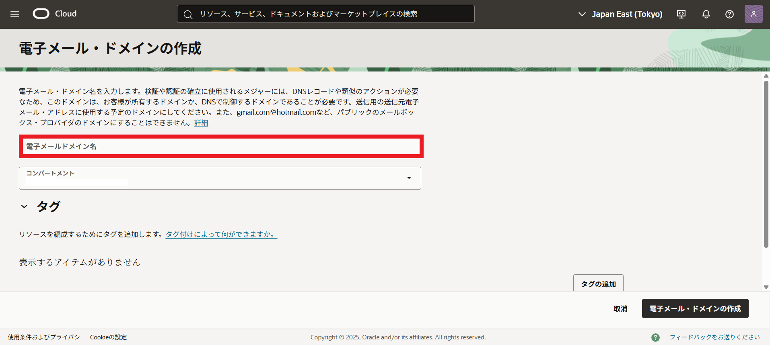
Task: Open the hamburger navigation menu
Action: click(14, 14)
